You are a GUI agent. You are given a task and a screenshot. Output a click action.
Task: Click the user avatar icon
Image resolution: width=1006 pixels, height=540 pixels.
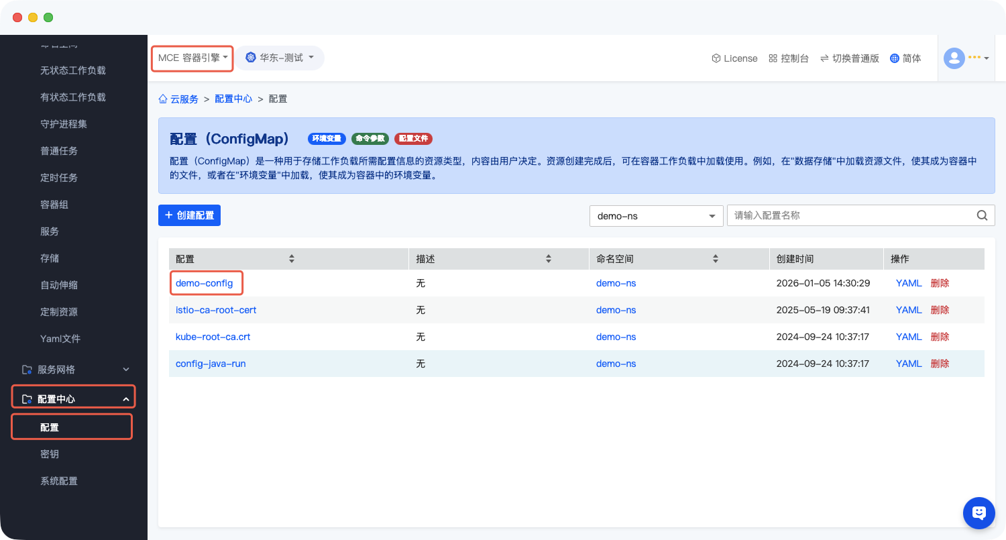point(954,58)
